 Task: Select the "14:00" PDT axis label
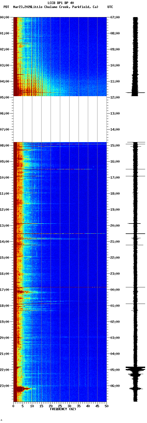pos(5,242)
